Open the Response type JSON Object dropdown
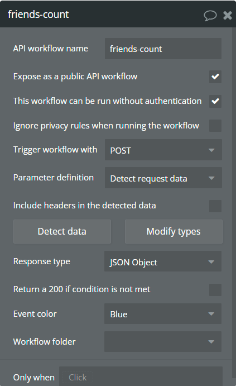Screen dimensions: 236x386 163,261
